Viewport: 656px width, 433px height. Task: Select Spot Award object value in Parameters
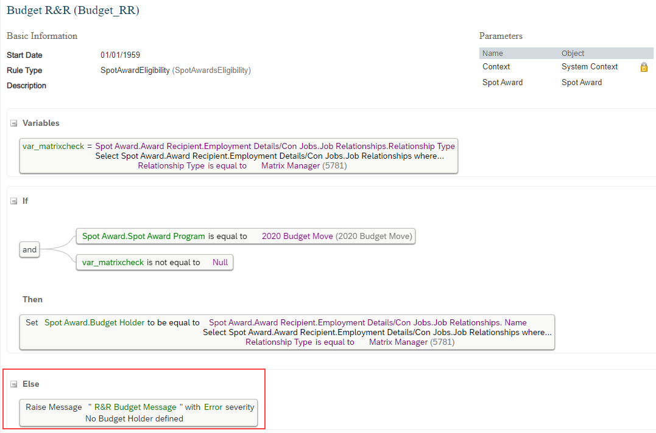582,83
